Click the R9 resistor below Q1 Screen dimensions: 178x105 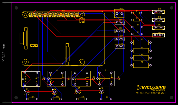coord(32,99)
